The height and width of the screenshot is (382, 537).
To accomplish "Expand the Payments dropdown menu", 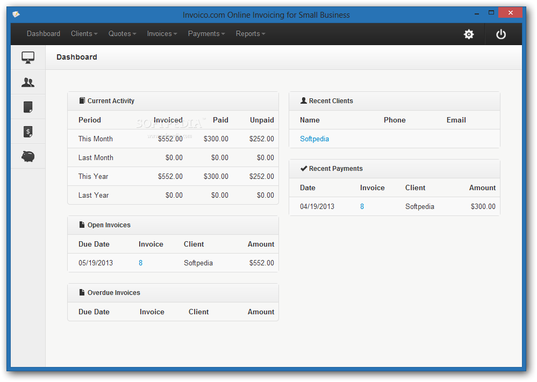I will tap(206, 33).
